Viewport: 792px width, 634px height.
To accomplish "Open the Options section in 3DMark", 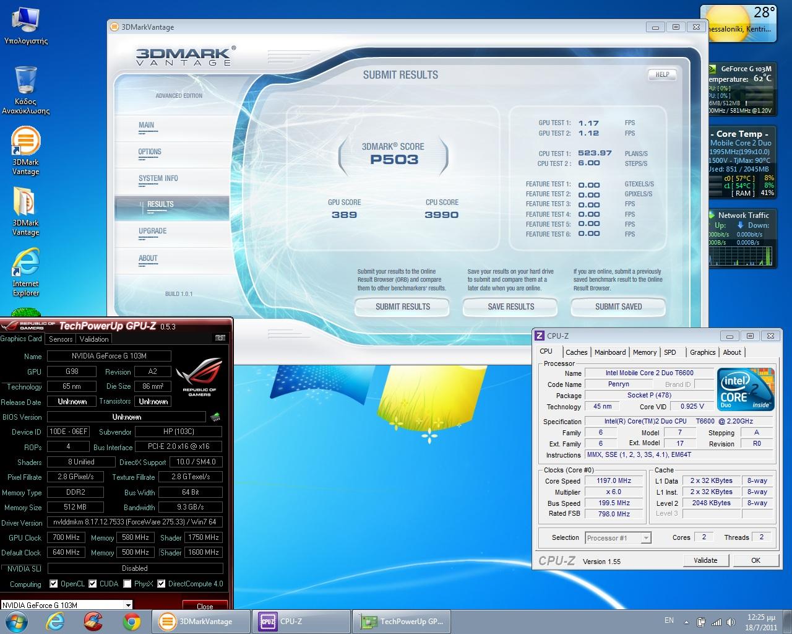I will coord(150,152).
